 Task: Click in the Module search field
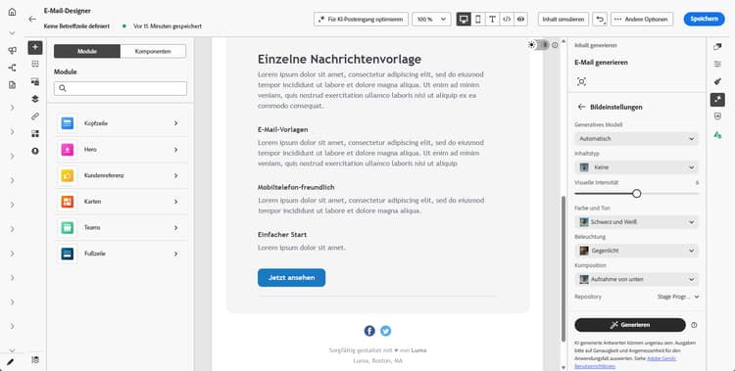click(121, 88)
